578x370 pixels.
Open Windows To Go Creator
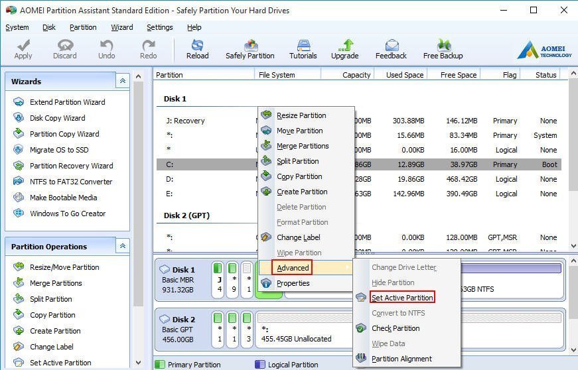tap(59, 214)
